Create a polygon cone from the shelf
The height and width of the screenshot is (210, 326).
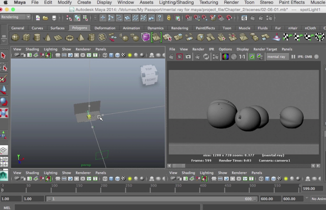click(48, 37)
